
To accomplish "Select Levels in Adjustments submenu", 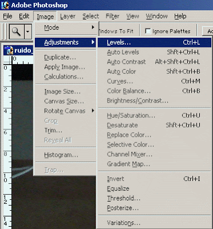I will 155,42.
